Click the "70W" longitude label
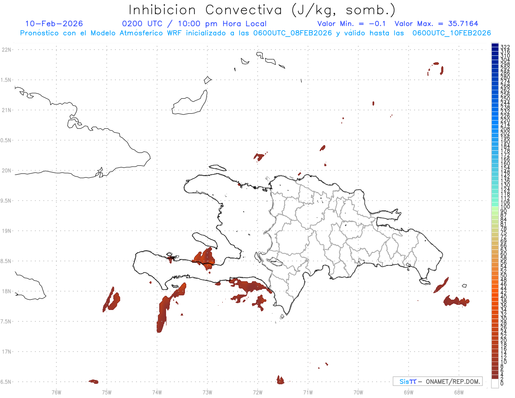The width and height of the screenshot is (515, 398). 358,392
